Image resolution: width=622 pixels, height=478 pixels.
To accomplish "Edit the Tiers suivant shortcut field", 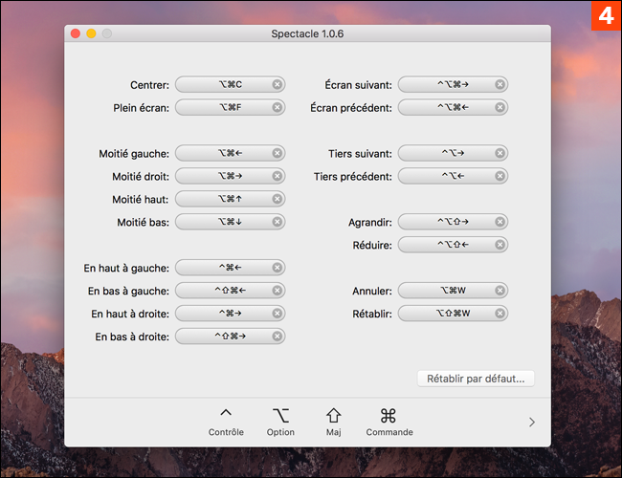I will (x=453, y=153).
